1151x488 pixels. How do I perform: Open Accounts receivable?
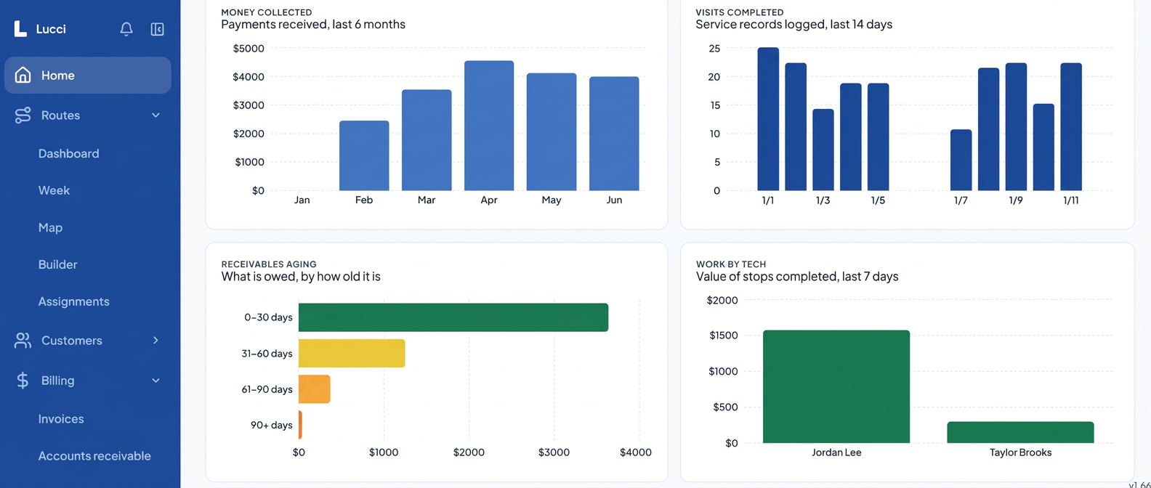coord(94,456)
